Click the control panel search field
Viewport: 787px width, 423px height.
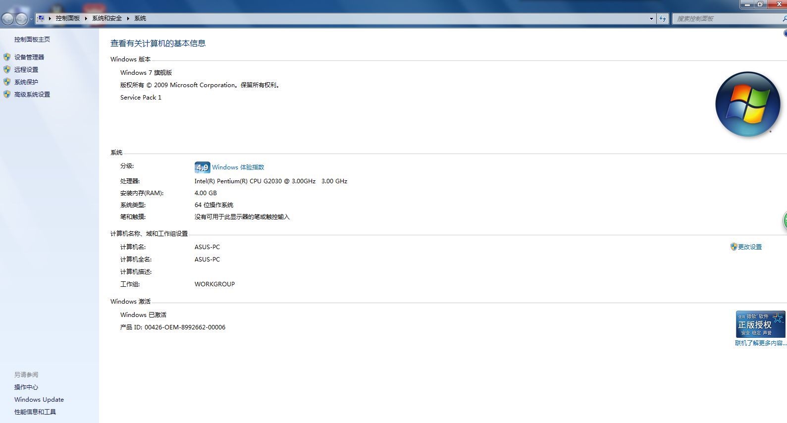[728, 18]
